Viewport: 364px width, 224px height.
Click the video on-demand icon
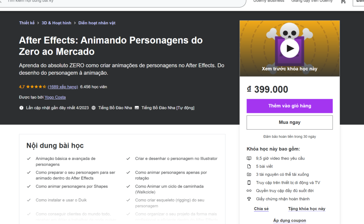[249, 158]
